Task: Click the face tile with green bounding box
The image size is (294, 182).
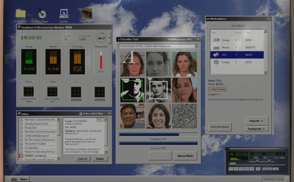Action: click(133, 90)
